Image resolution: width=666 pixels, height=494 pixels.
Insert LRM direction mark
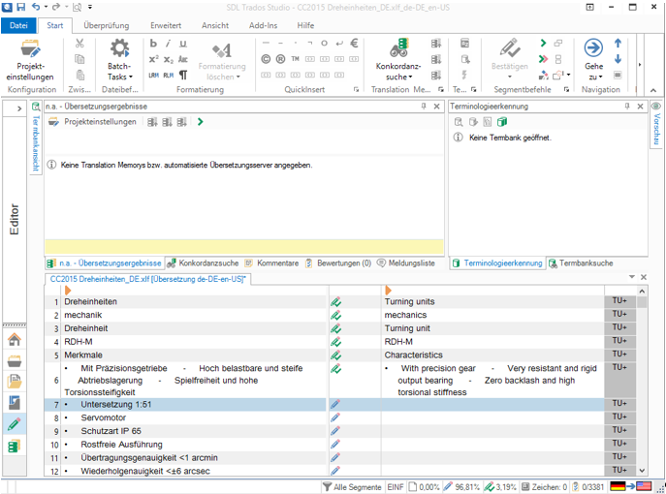[x=153, y=76]
